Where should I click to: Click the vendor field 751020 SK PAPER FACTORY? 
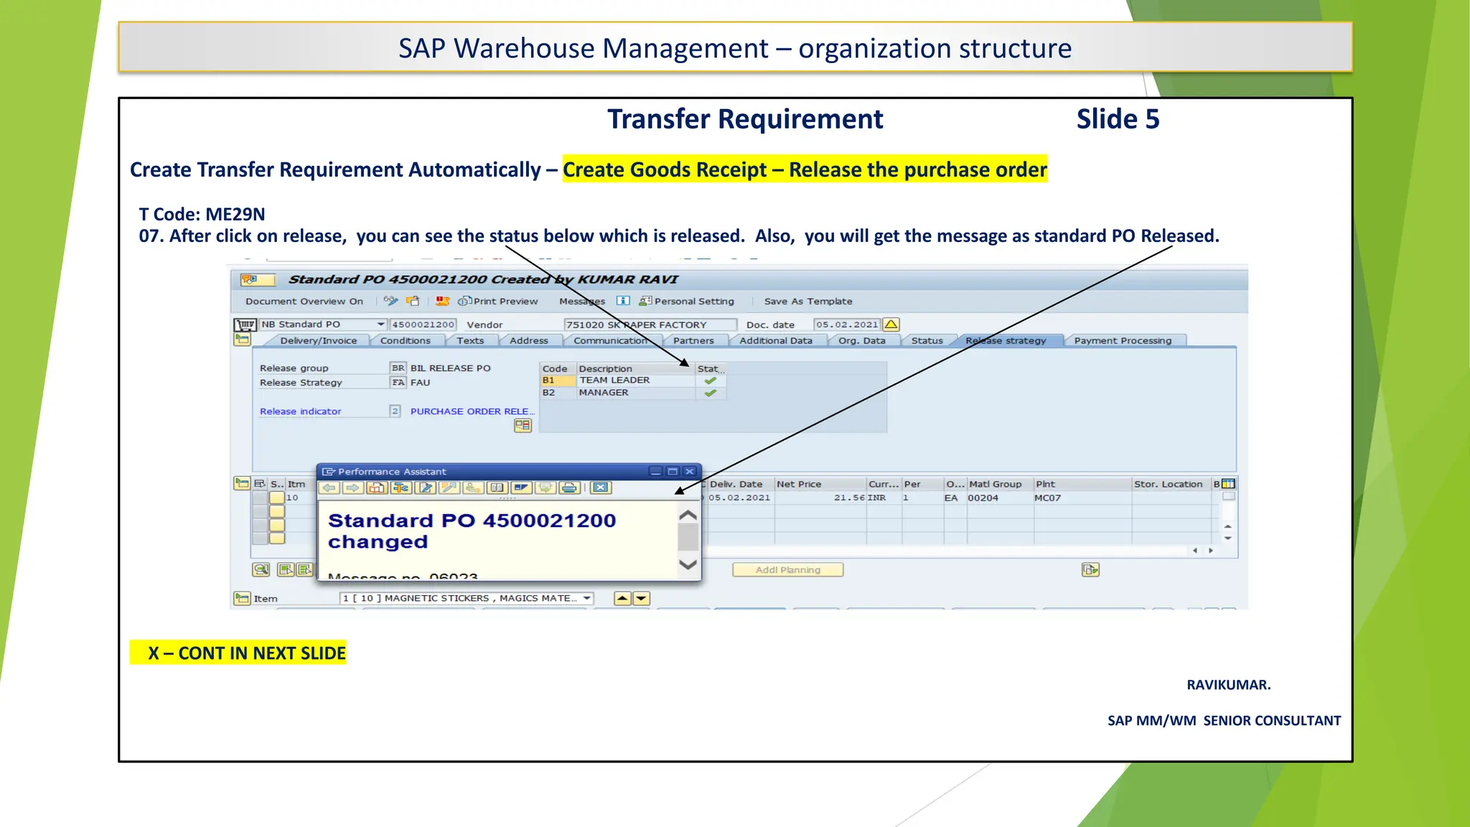pyautogui.click(x=650, y=324)
